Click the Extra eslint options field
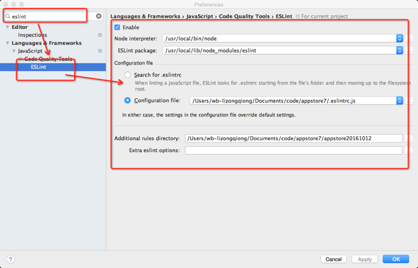418x268 pixels. tap(294, 150)
